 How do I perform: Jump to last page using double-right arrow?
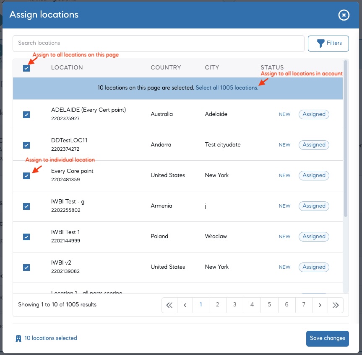pyautogui.click(x=336, y=305)
